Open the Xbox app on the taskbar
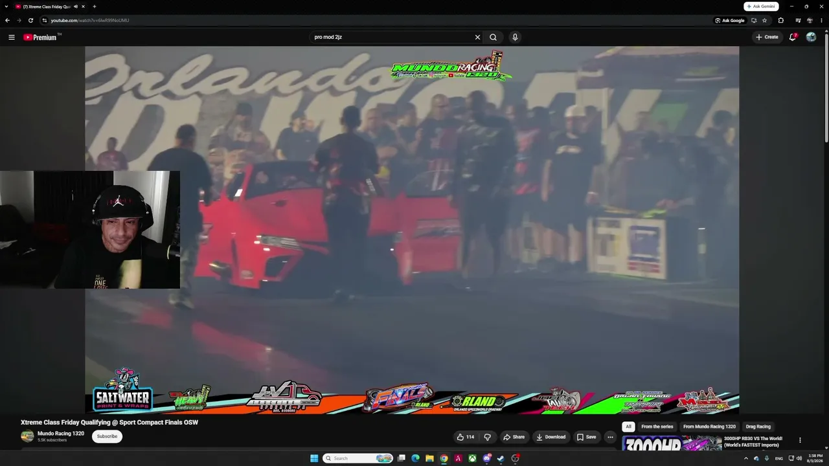Image resolution: width=829 pixels, height=466 pixels. point(472,458)
